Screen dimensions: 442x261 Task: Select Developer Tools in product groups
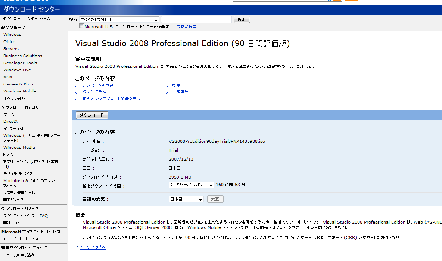tap(20, 63)
